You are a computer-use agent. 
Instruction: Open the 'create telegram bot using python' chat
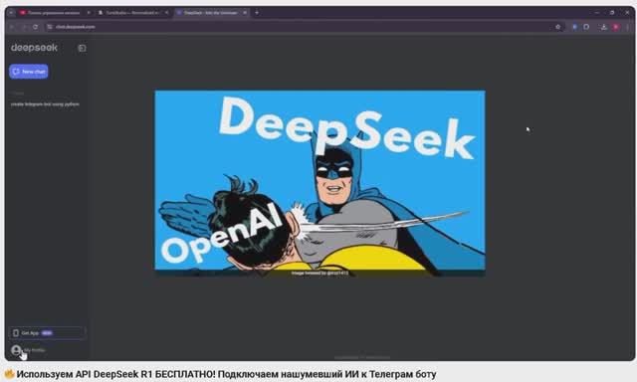pos(45,104)
